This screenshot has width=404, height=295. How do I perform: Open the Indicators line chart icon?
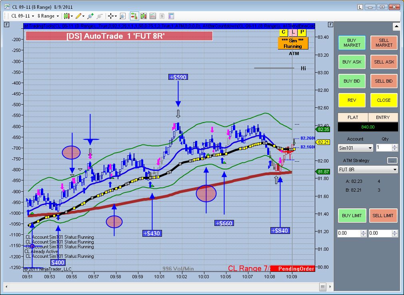(153, 16)
